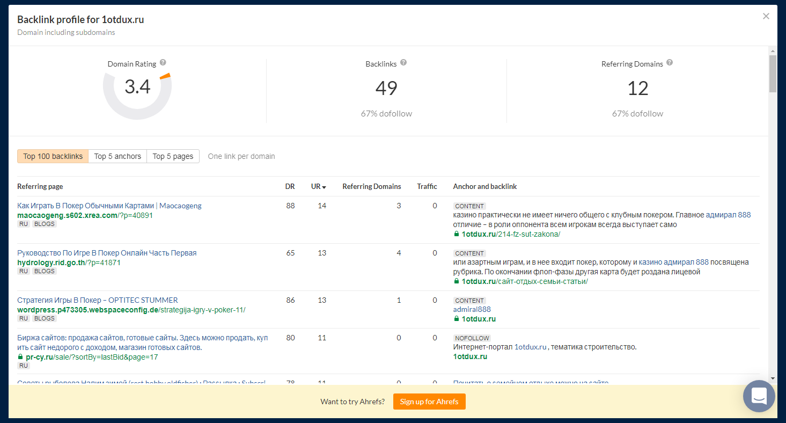The height and width of the screenshot is (423, 786).
Task: Click the Referring Domains column header
Action: 372,187
